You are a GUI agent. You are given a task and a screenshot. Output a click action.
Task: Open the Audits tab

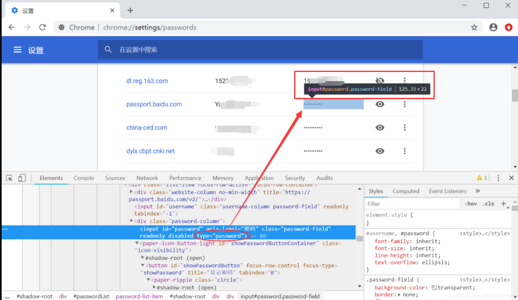pyautogui.click(x=325, y=178)
